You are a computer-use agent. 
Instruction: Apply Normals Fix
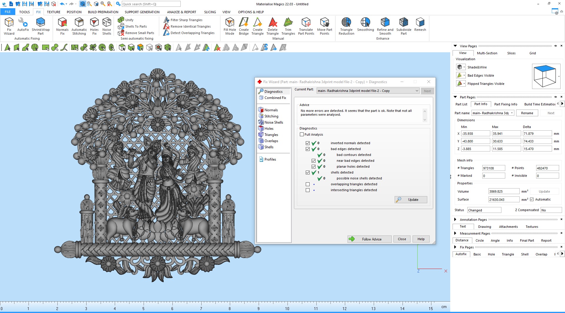pyautogui.click(x=62, y=26)
